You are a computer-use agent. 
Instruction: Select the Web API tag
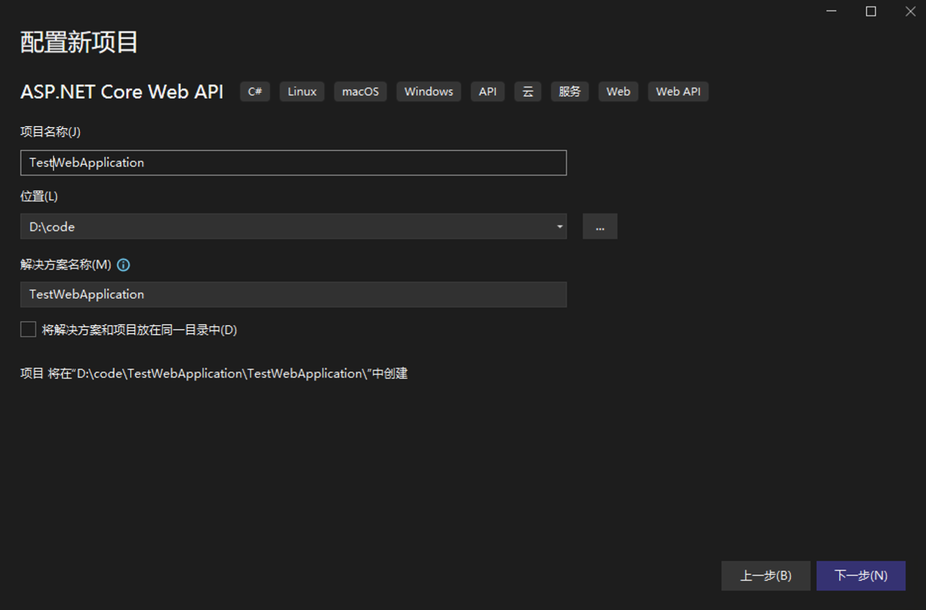point(678,91)
